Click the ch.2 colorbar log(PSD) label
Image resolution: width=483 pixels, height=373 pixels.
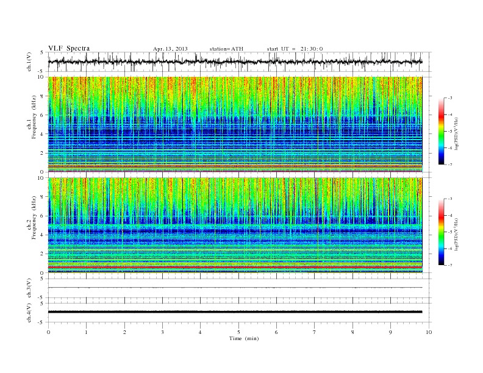[456, 234]
